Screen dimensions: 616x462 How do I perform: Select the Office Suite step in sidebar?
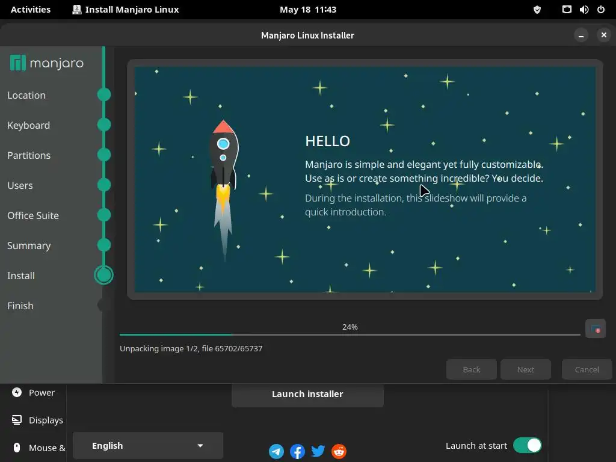pyautogui.click(x=33, y=215)
